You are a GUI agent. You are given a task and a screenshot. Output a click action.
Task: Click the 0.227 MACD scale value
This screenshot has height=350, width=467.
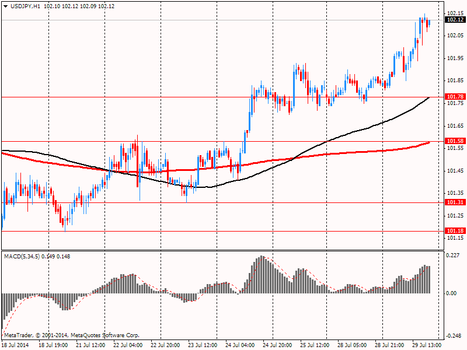click(x=453, y=256)
